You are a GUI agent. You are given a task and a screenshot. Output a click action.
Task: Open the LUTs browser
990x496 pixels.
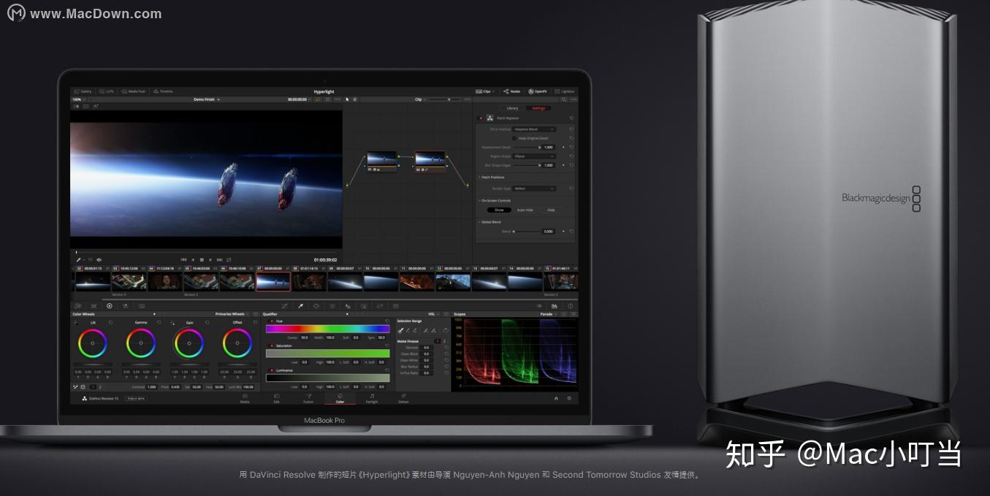(107, 91)
